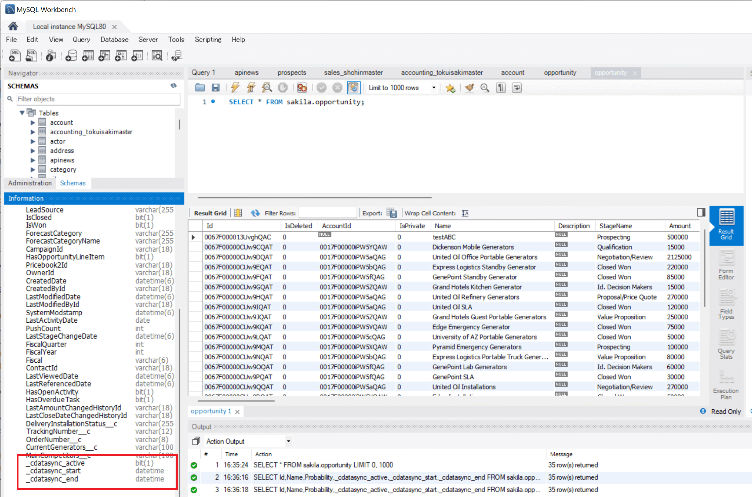Open a SQL script file folder icon
The width and height of the screenshot is (752, 497).
pos(200,88)
